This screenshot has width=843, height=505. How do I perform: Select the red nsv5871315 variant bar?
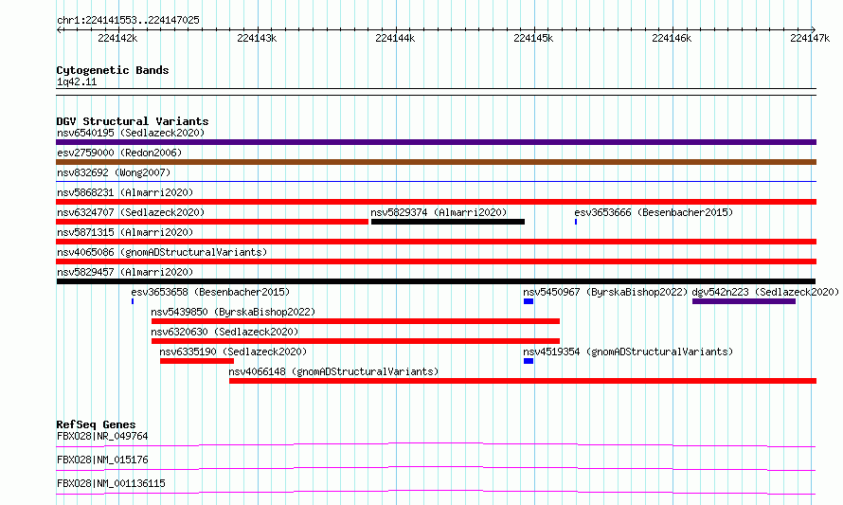[436, 242]
